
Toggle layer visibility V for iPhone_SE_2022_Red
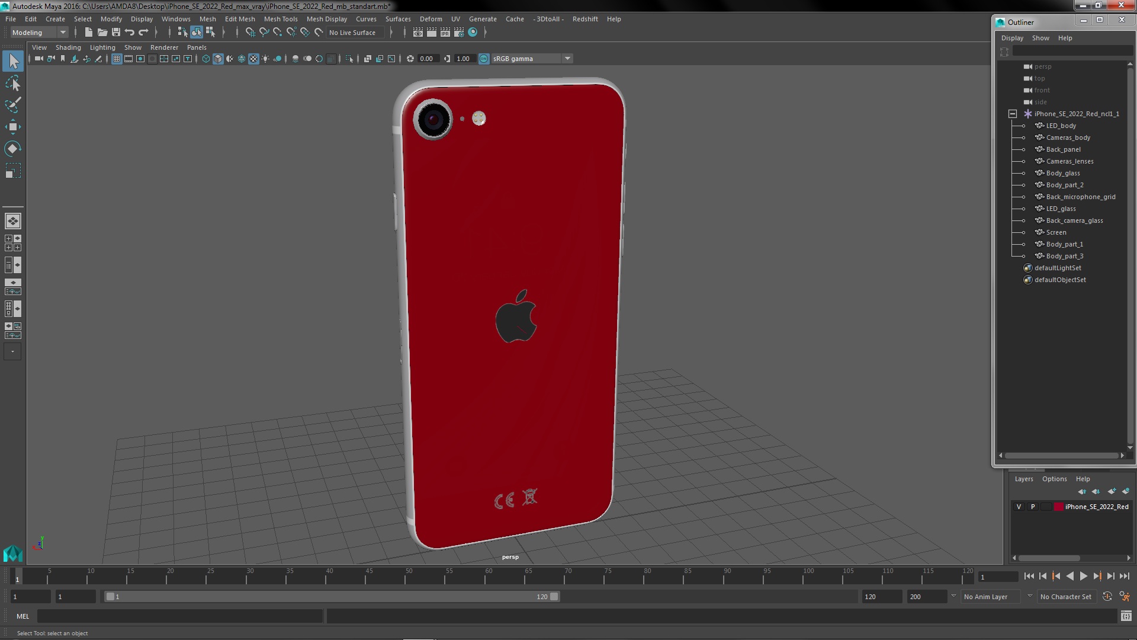[x=1019, y=507]
